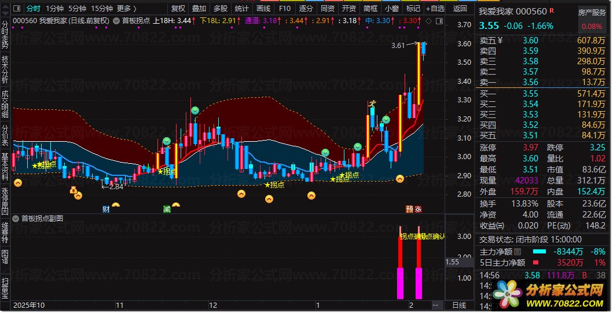
Task: Toggle the side panel icon in indicator header
Action: [439, 21]
